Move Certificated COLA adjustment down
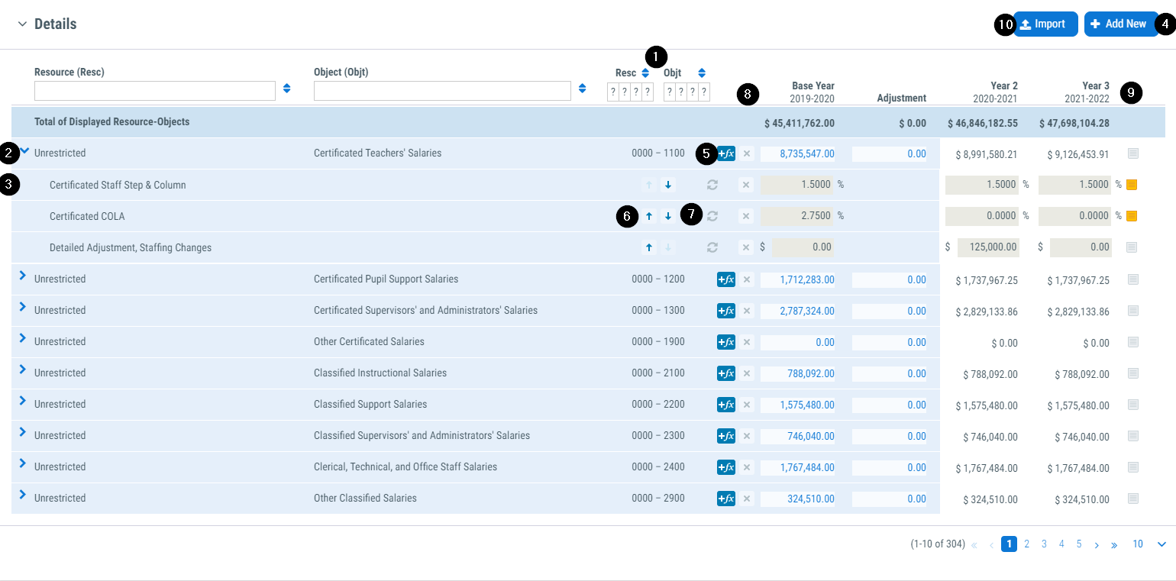1176x581 pixels. click(668, 216)
